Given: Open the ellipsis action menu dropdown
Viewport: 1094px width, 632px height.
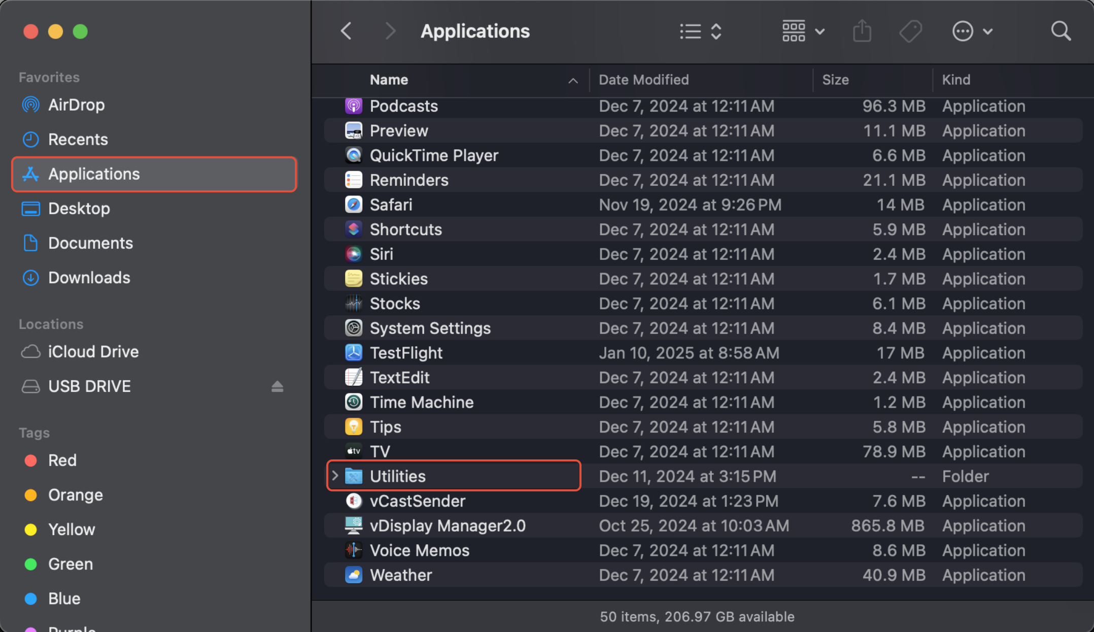Looking at the screenshot, I should coord(972,31).
